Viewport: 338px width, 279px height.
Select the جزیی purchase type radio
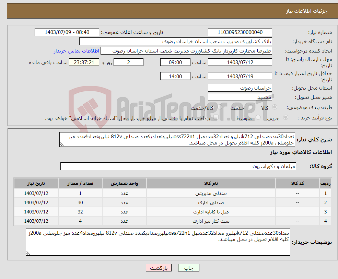coord(285,117)
